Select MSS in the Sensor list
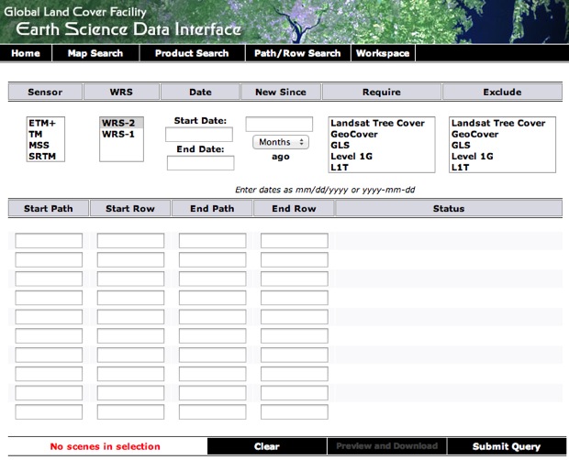The image size is (569, 460). [x=39, y=146]
